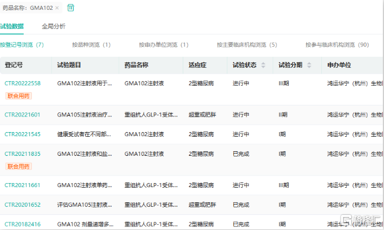
Task: Click 超重或肥胖 in CTR20201652 row
Action: [x=202, y=205]
